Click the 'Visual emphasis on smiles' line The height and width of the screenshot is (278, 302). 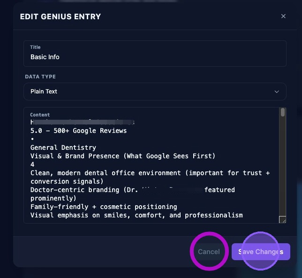click(136, 215)
